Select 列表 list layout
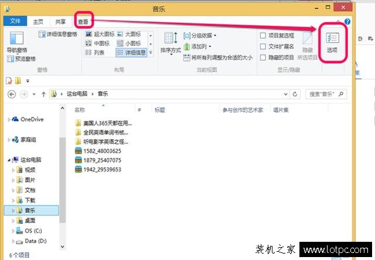This screenshot has width=375, height=260. click(x=95, y=52)
